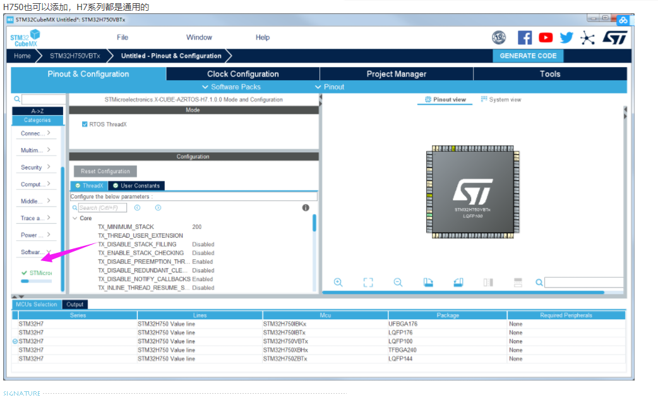Viewport: 658px width, 402px height.
Task: Go to Home breadcrumb
Action: click(22, 56)
